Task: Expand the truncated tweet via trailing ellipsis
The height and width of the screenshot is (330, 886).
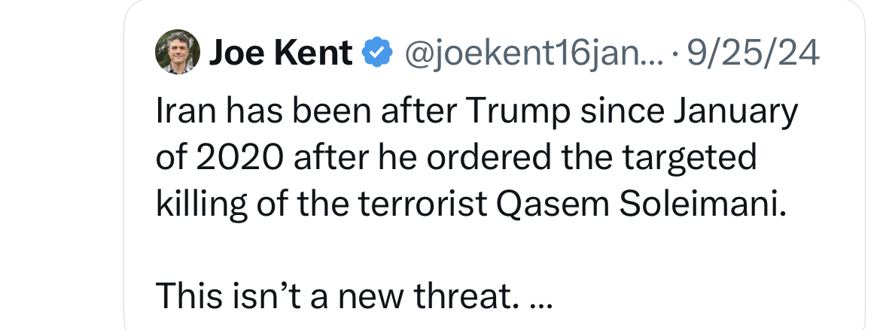Action: click(541, 298)
